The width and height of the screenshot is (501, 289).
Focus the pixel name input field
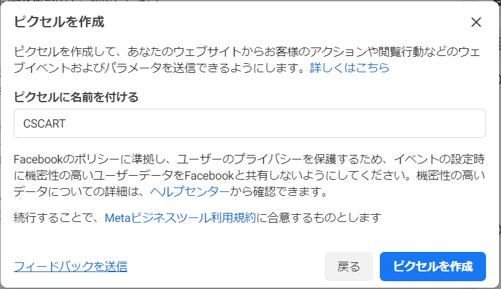[250, 123]
